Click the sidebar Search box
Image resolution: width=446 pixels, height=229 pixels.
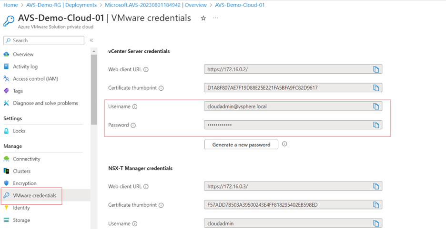tap(44, 40)
